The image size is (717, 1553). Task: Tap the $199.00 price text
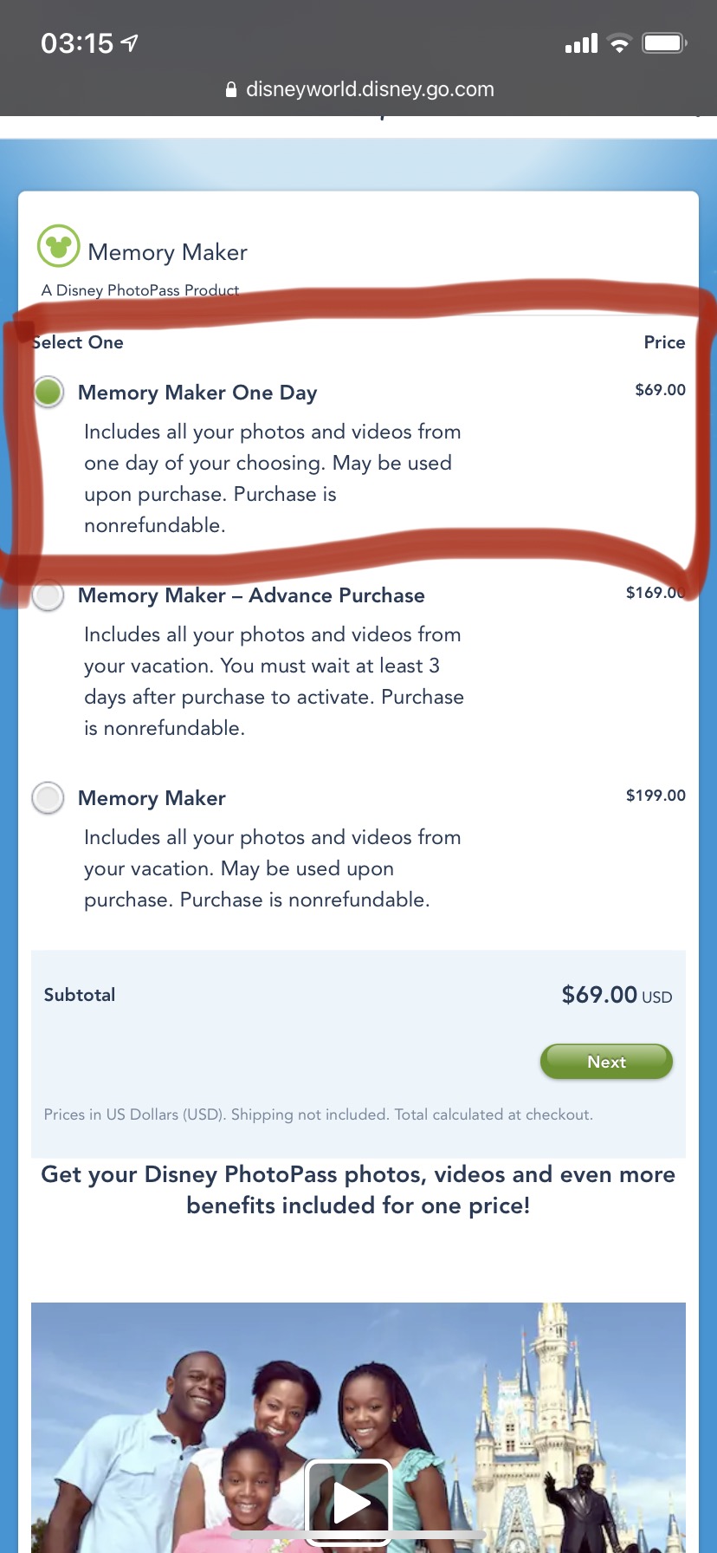[x=656, y=796]
